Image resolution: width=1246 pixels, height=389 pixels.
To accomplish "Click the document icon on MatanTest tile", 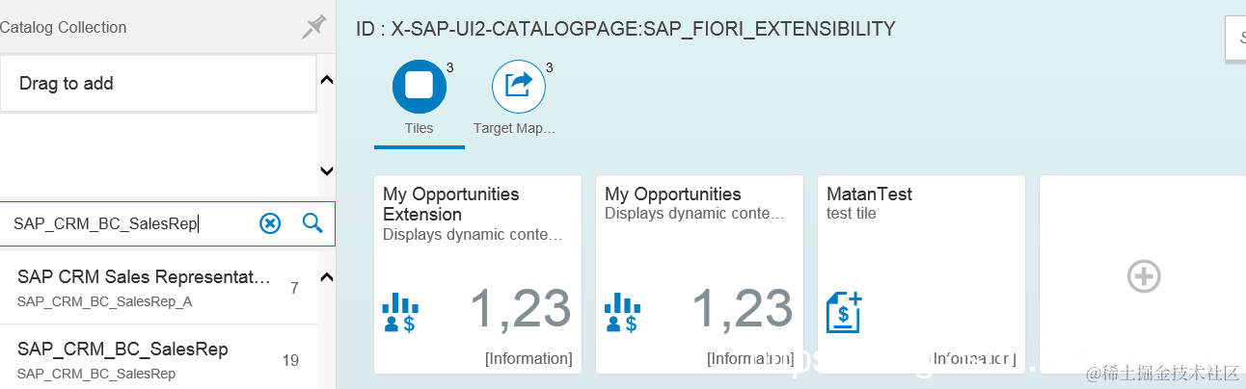I will pyautogui.click(x=844, y=312).
